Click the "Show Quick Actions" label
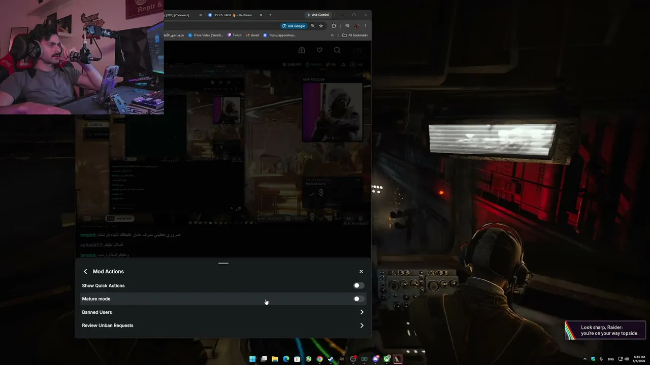This screenshot has width=650, height=365. click(103, 285)
